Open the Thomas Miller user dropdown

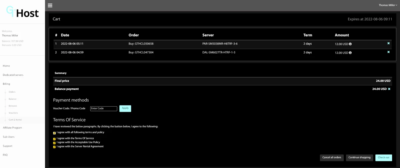pos(388,5)
